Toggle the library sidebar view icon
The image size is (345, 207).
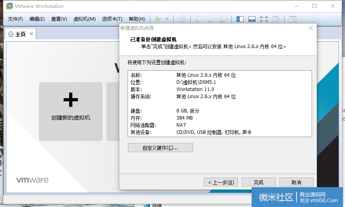tap(240, 19)
